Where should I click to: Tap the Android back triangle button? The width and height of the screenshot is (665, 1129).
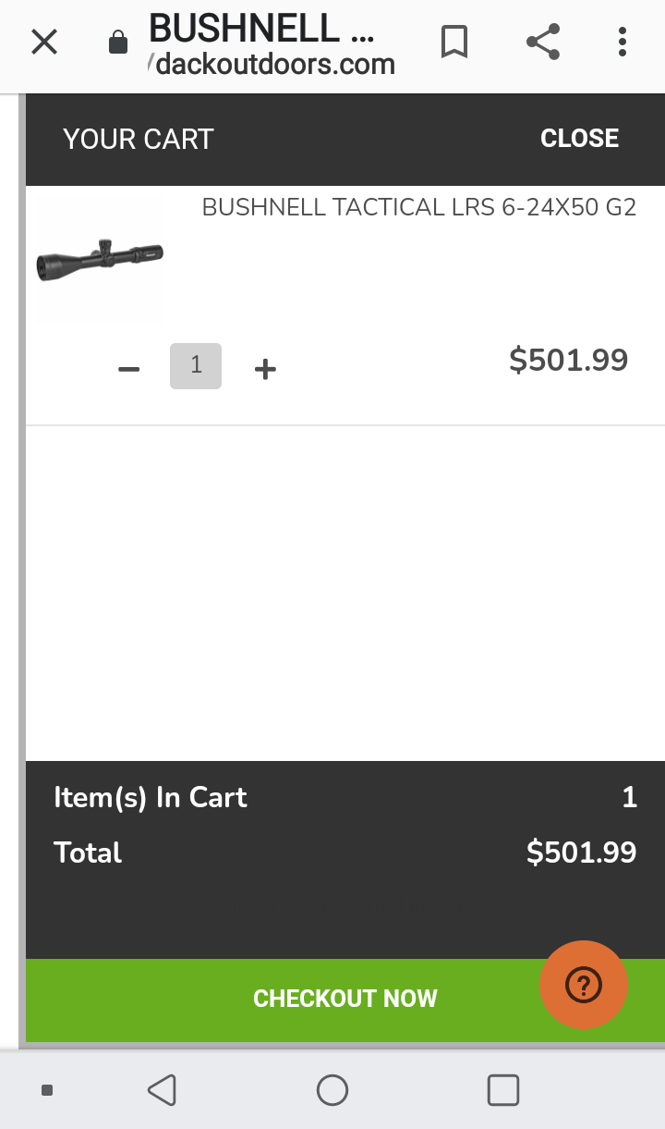(x=162, y=1090)
